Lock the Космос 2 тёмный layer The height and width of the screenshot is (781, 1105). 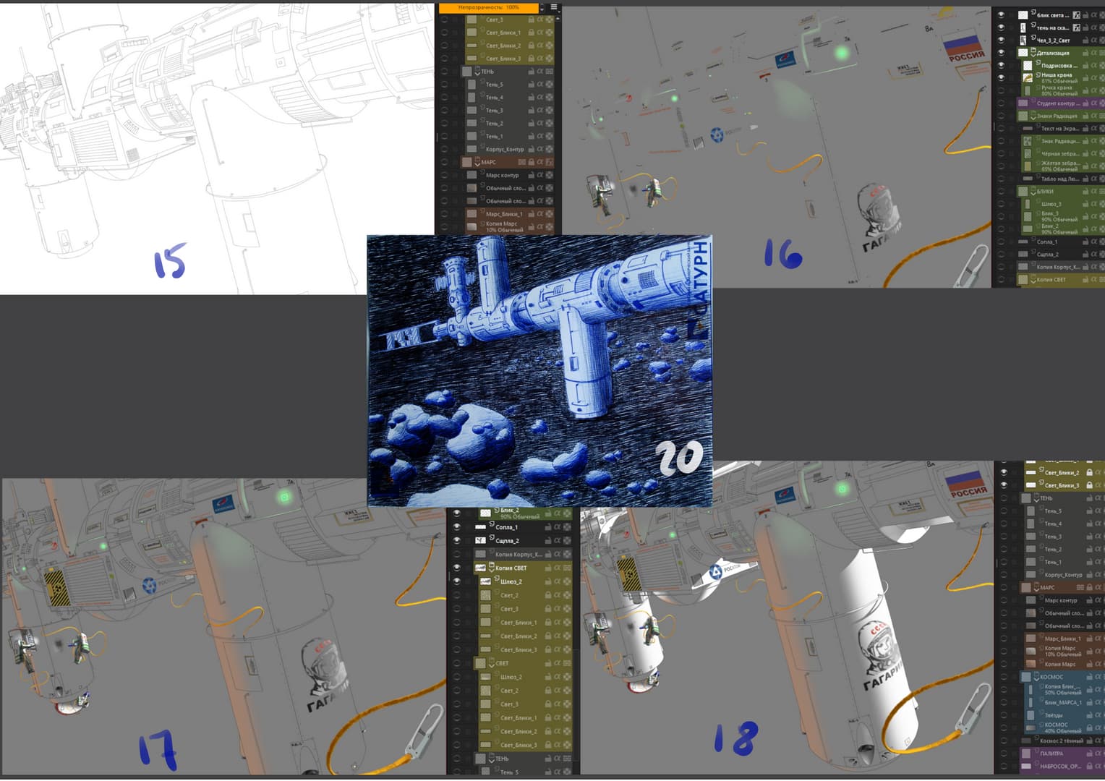point(1088,741)
